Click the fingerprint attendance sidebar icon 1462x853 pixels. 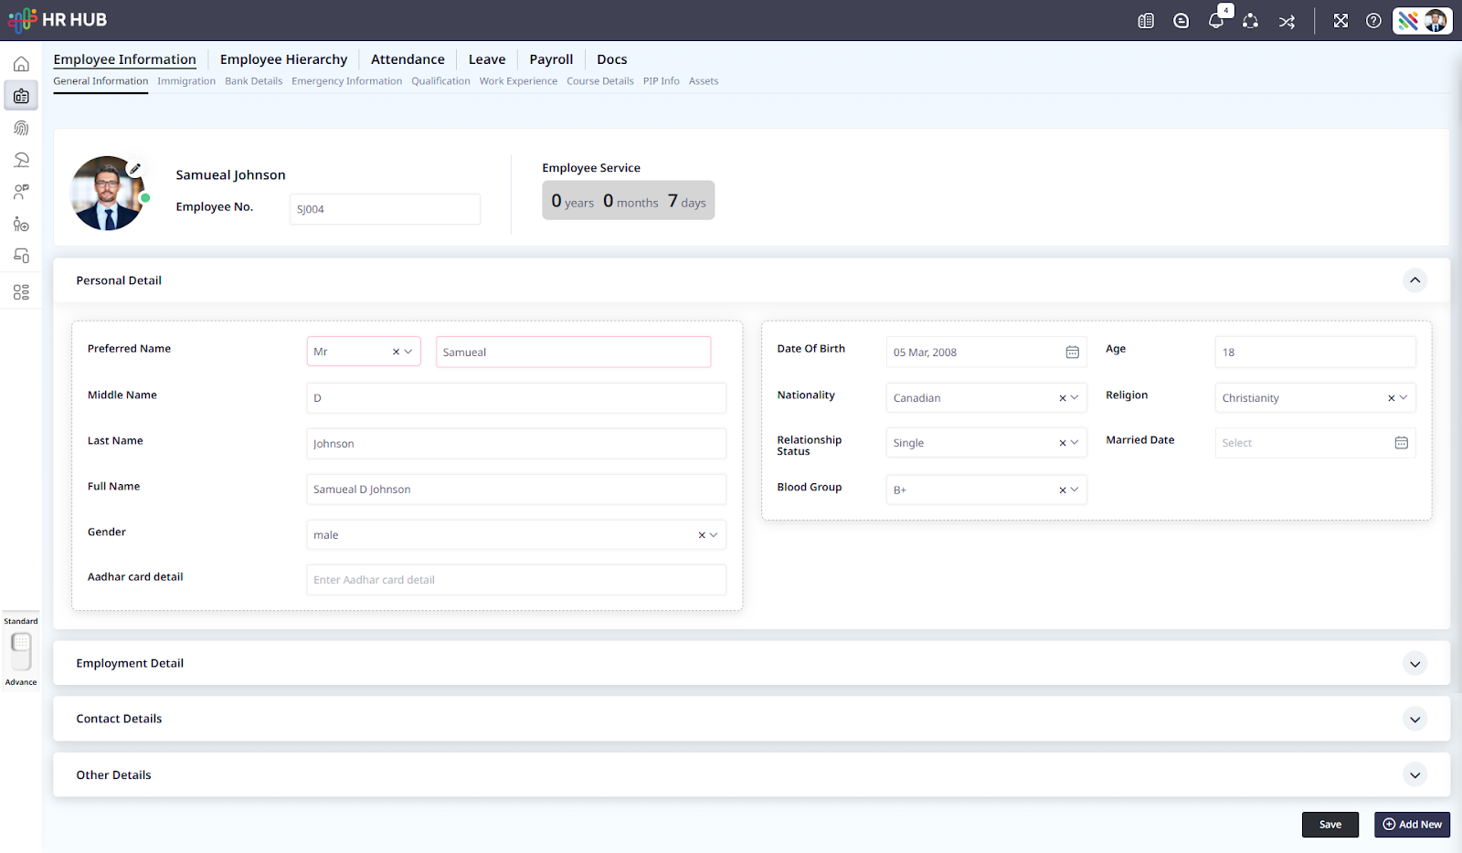tap(21, 129)
